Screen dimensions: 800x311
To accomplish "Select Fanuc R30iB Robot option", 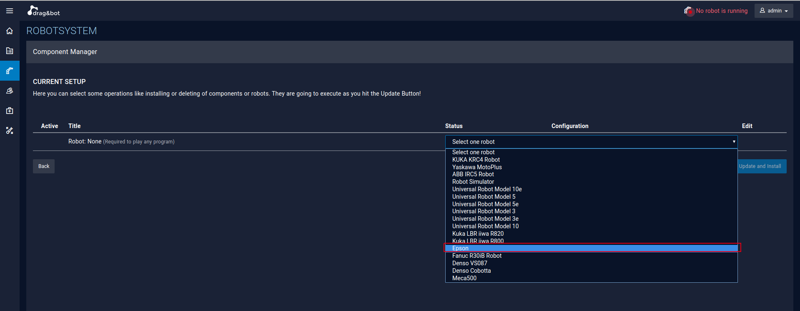I will point(591,256).
